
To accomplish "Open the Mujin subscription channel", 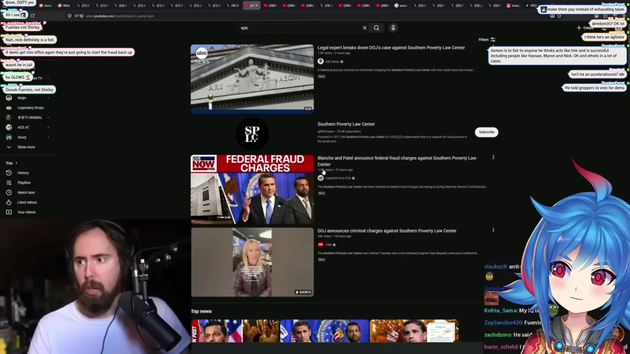I will click(x=22, y=98).
